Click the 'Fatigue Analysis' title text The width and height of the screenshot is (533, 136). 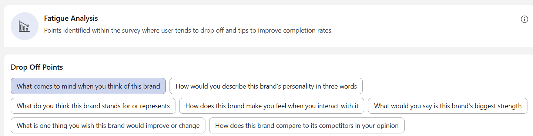click(x=71, y=18)
